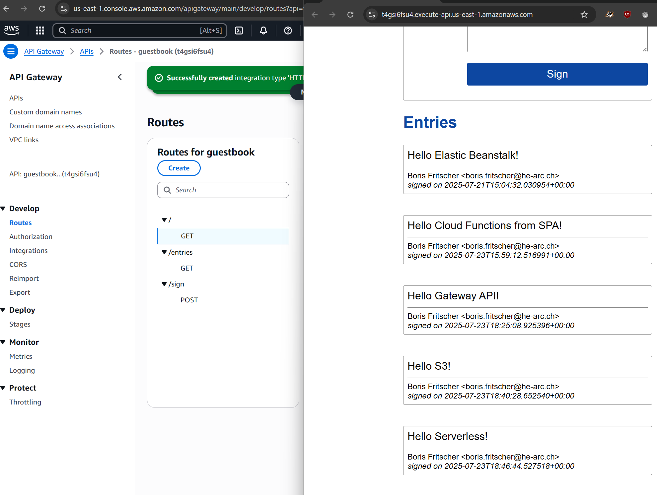Collapse the API Gateway side panel
Screen dimensions: 657x495
(x=120, y=77)
